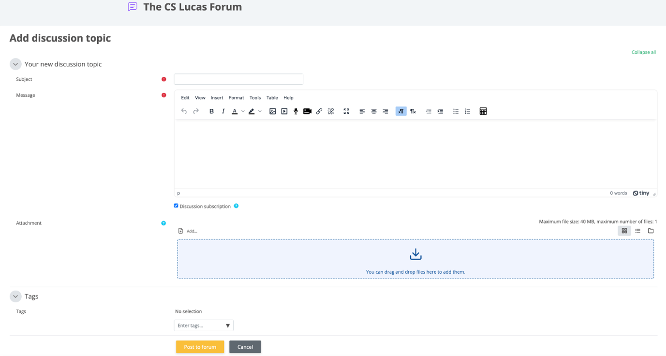Click the editor resize handle
Screen dimensions: 666x356
click(x=654, y=193)
